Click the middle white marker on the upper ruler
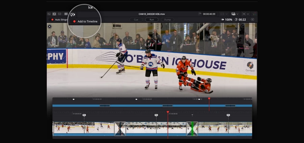Screen dimensions: 304x143 136,99
